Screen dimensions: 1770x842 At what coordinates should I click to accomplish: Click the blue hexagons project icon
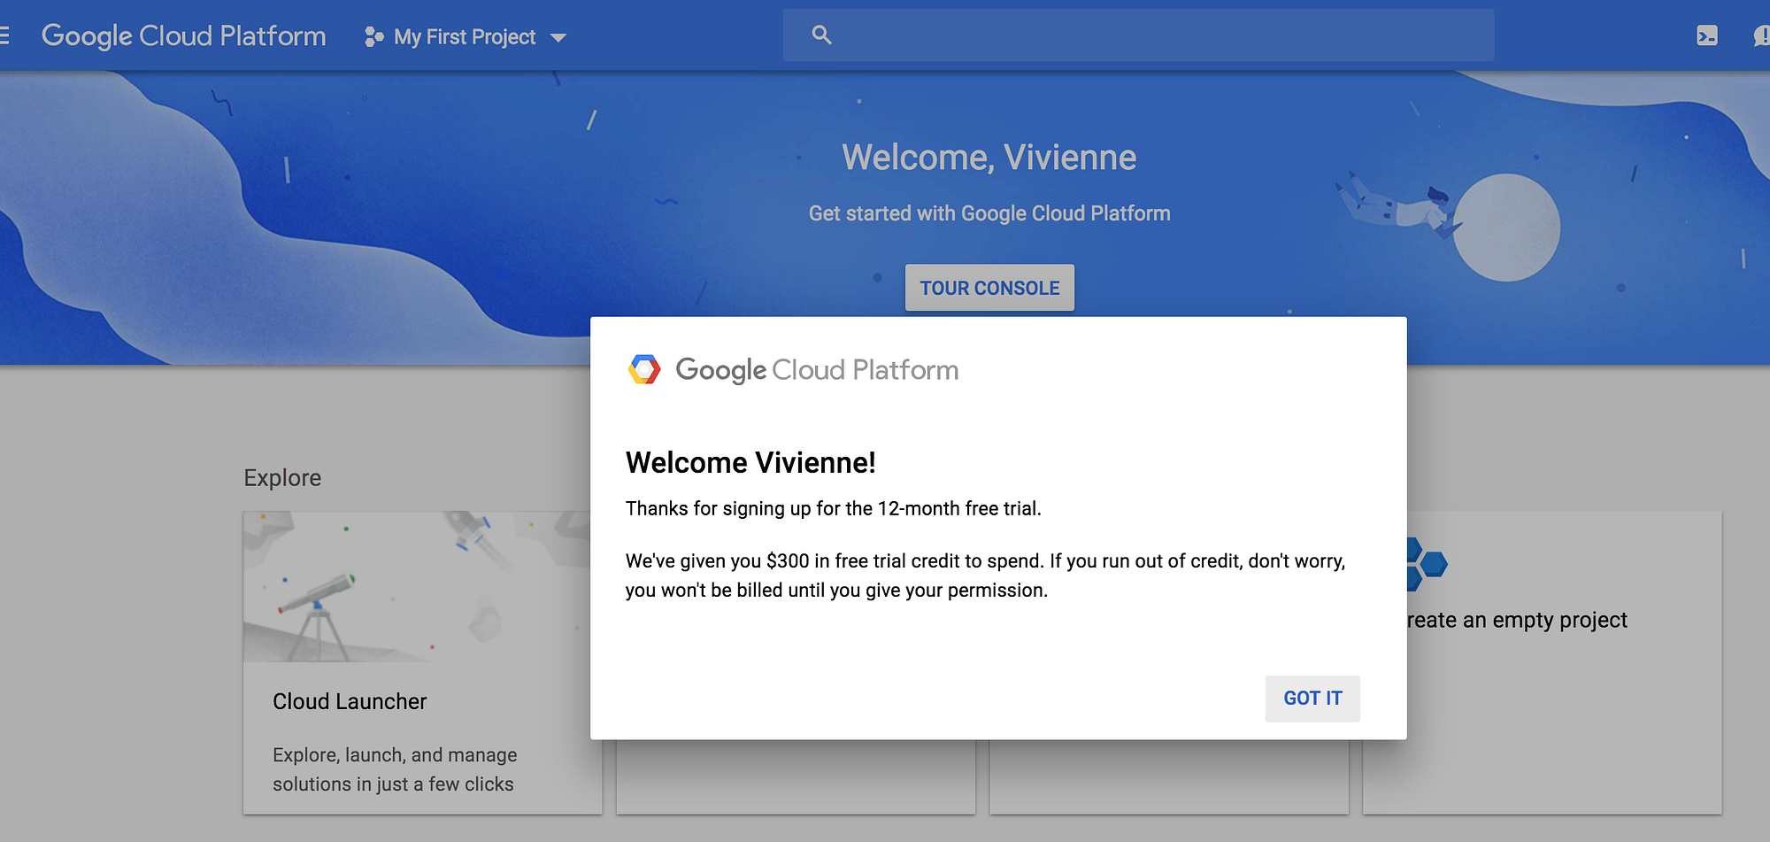(x=1427, y=564)
